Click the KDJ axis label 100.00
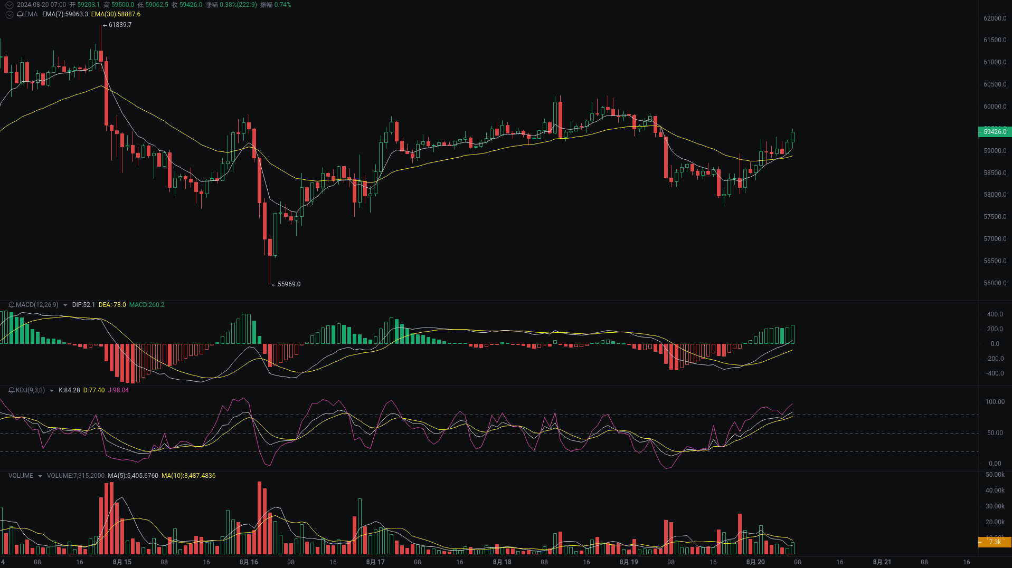This screenshot has width=1012, height=568. pos(995,402)
